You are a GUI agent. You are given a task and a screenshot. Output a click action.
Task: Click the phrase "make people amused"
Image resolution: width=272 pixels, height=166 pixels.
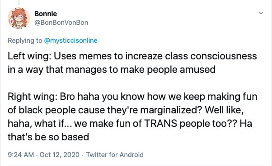tap(168, 70)
